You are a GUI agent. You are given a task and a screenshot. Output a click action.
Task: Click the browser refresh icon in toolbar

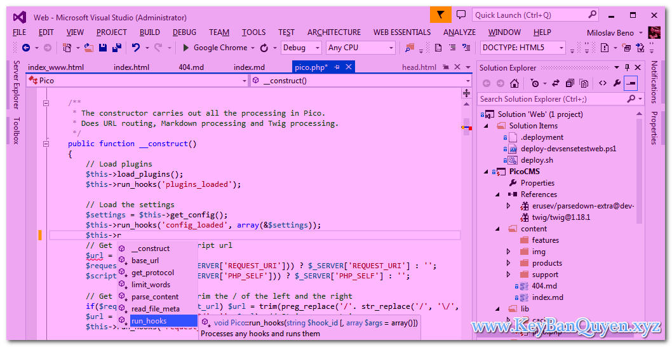point(264,48)
